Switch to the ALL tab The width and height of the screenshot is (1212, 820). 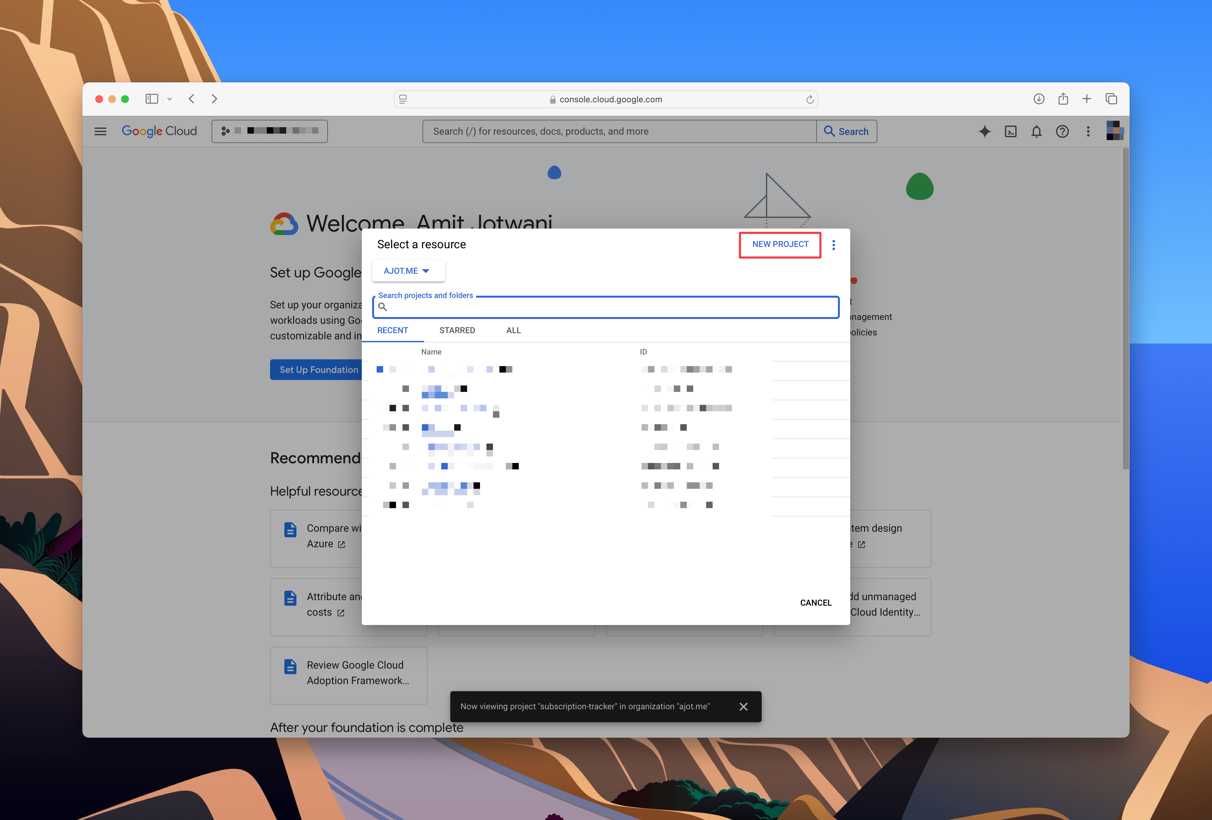pyautogui.click(x=513, y=331)
